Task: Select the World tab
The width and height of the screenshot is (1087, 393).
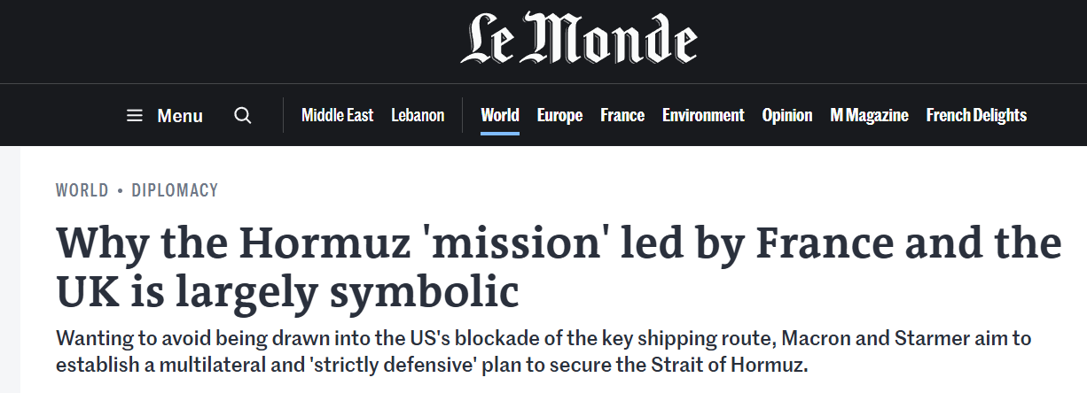Action: click(500, 115)
